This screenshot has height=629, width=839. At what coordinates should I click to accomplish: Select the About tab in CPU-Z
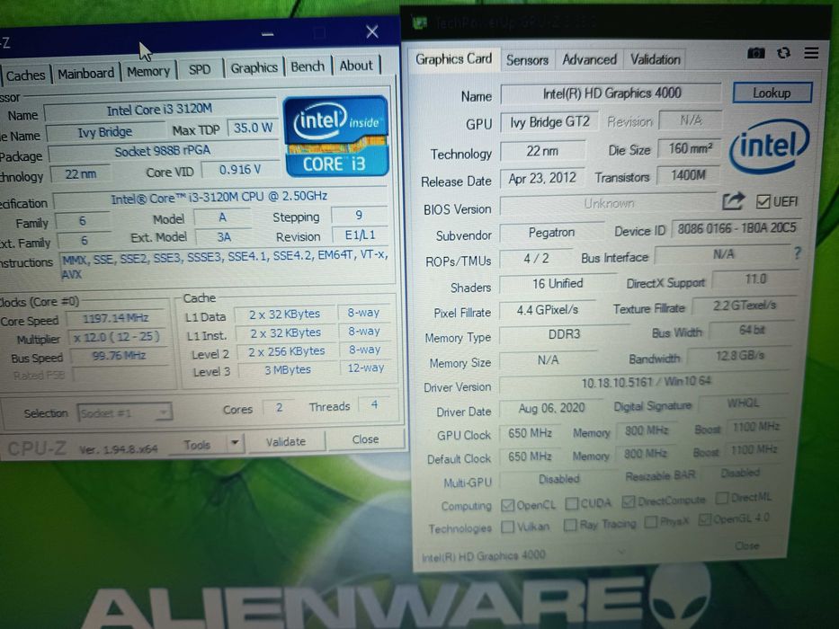coord(356,66)
